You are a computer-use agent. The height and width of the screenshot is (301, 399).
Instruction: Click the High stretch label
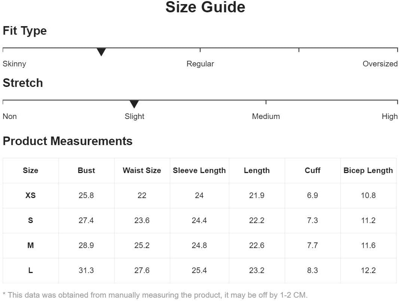click(390, 116)
